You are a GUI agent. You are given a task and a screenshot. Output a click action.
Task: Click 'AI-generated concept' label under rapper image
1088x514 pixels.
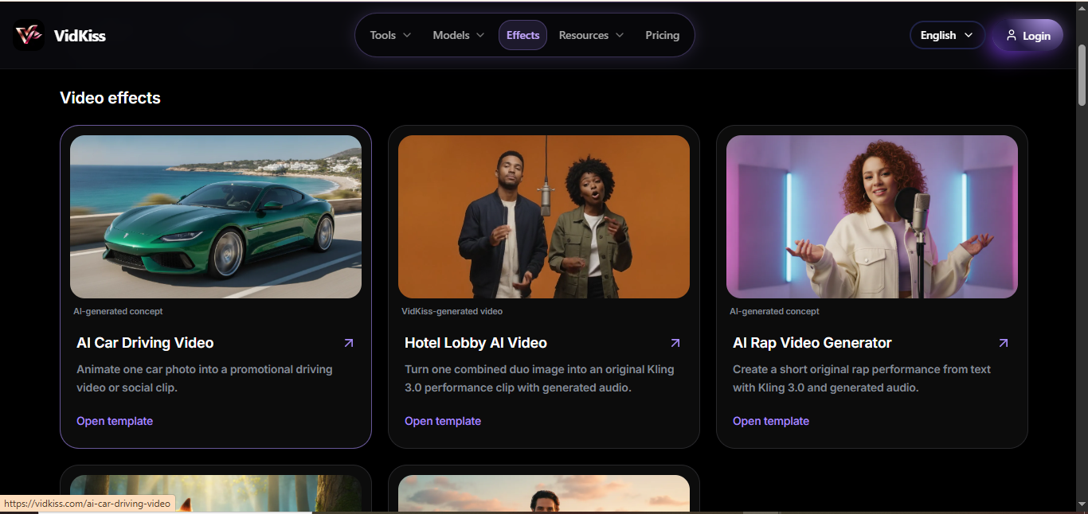point(774,311)
